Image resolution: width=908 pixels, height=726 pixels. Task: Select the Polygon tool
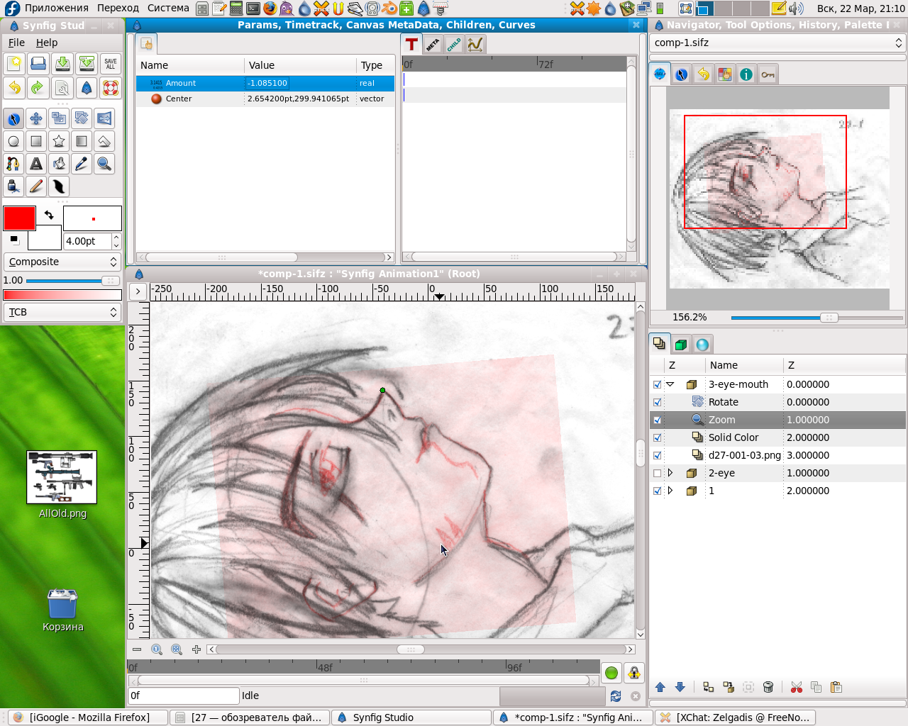point(104,141)
